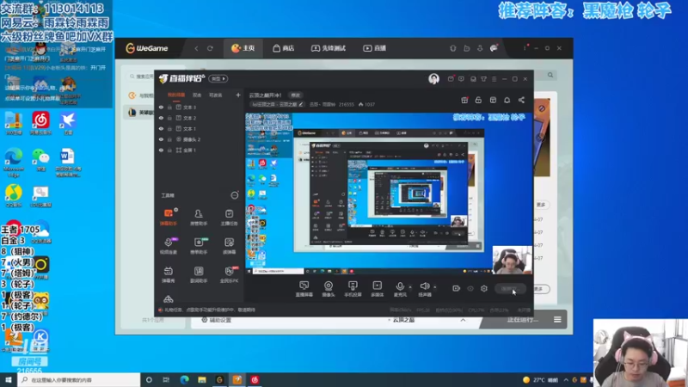This screenshot has height=387, width=688.
Task: Add a new scene with plus button
Action: pos(238,95)
